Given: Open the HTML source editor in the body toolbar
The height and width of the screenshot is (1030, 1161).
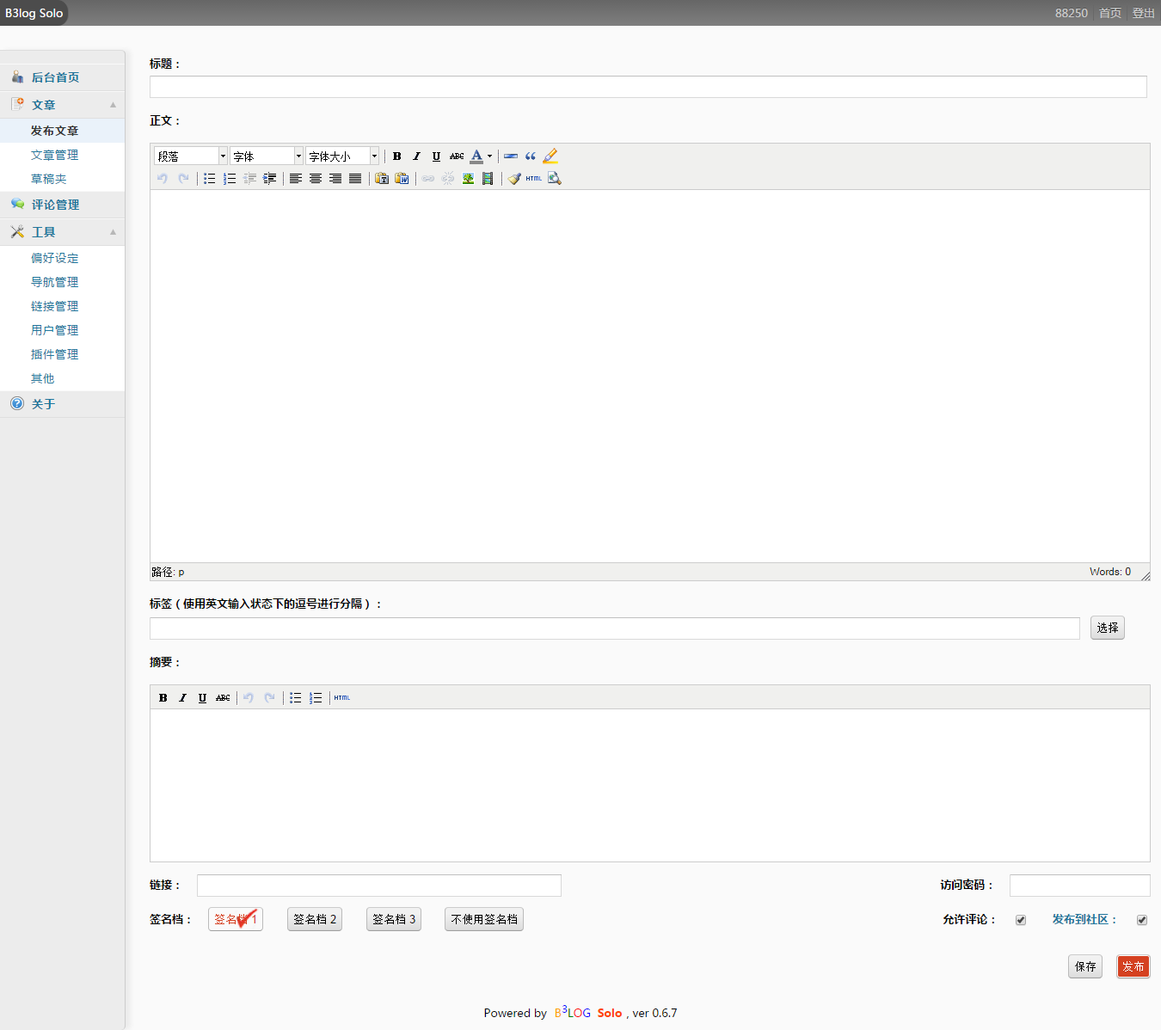Looking at the screenshot, I should (534, 179).
